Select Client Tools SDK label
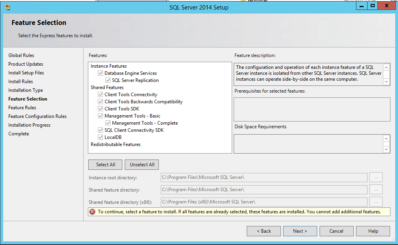This screenshot has width=398, height=245. click(122, 109)
